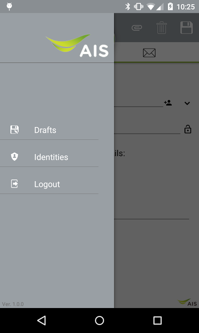Click the small AIS logo at bottom right
The height and width of the screenshot is (333, 199).
point(187,303)
